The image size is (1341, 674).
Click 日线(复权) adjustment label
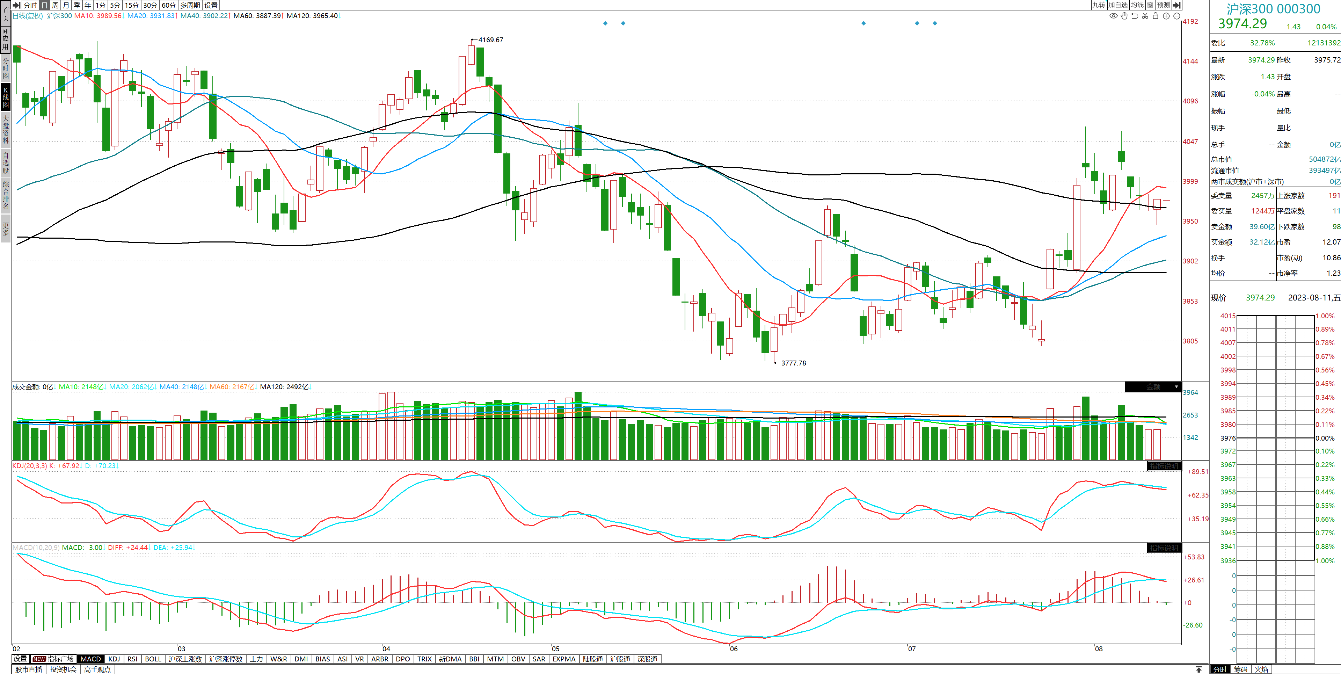point(28,16)
